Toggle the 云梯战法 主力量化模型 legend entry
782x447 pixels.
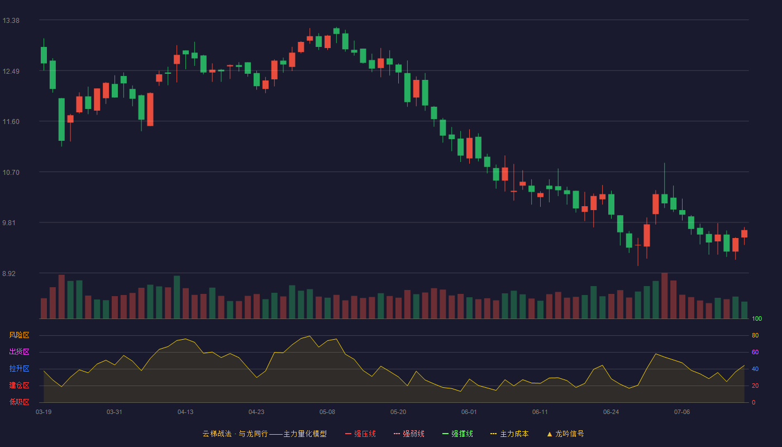tap(264, 434)
